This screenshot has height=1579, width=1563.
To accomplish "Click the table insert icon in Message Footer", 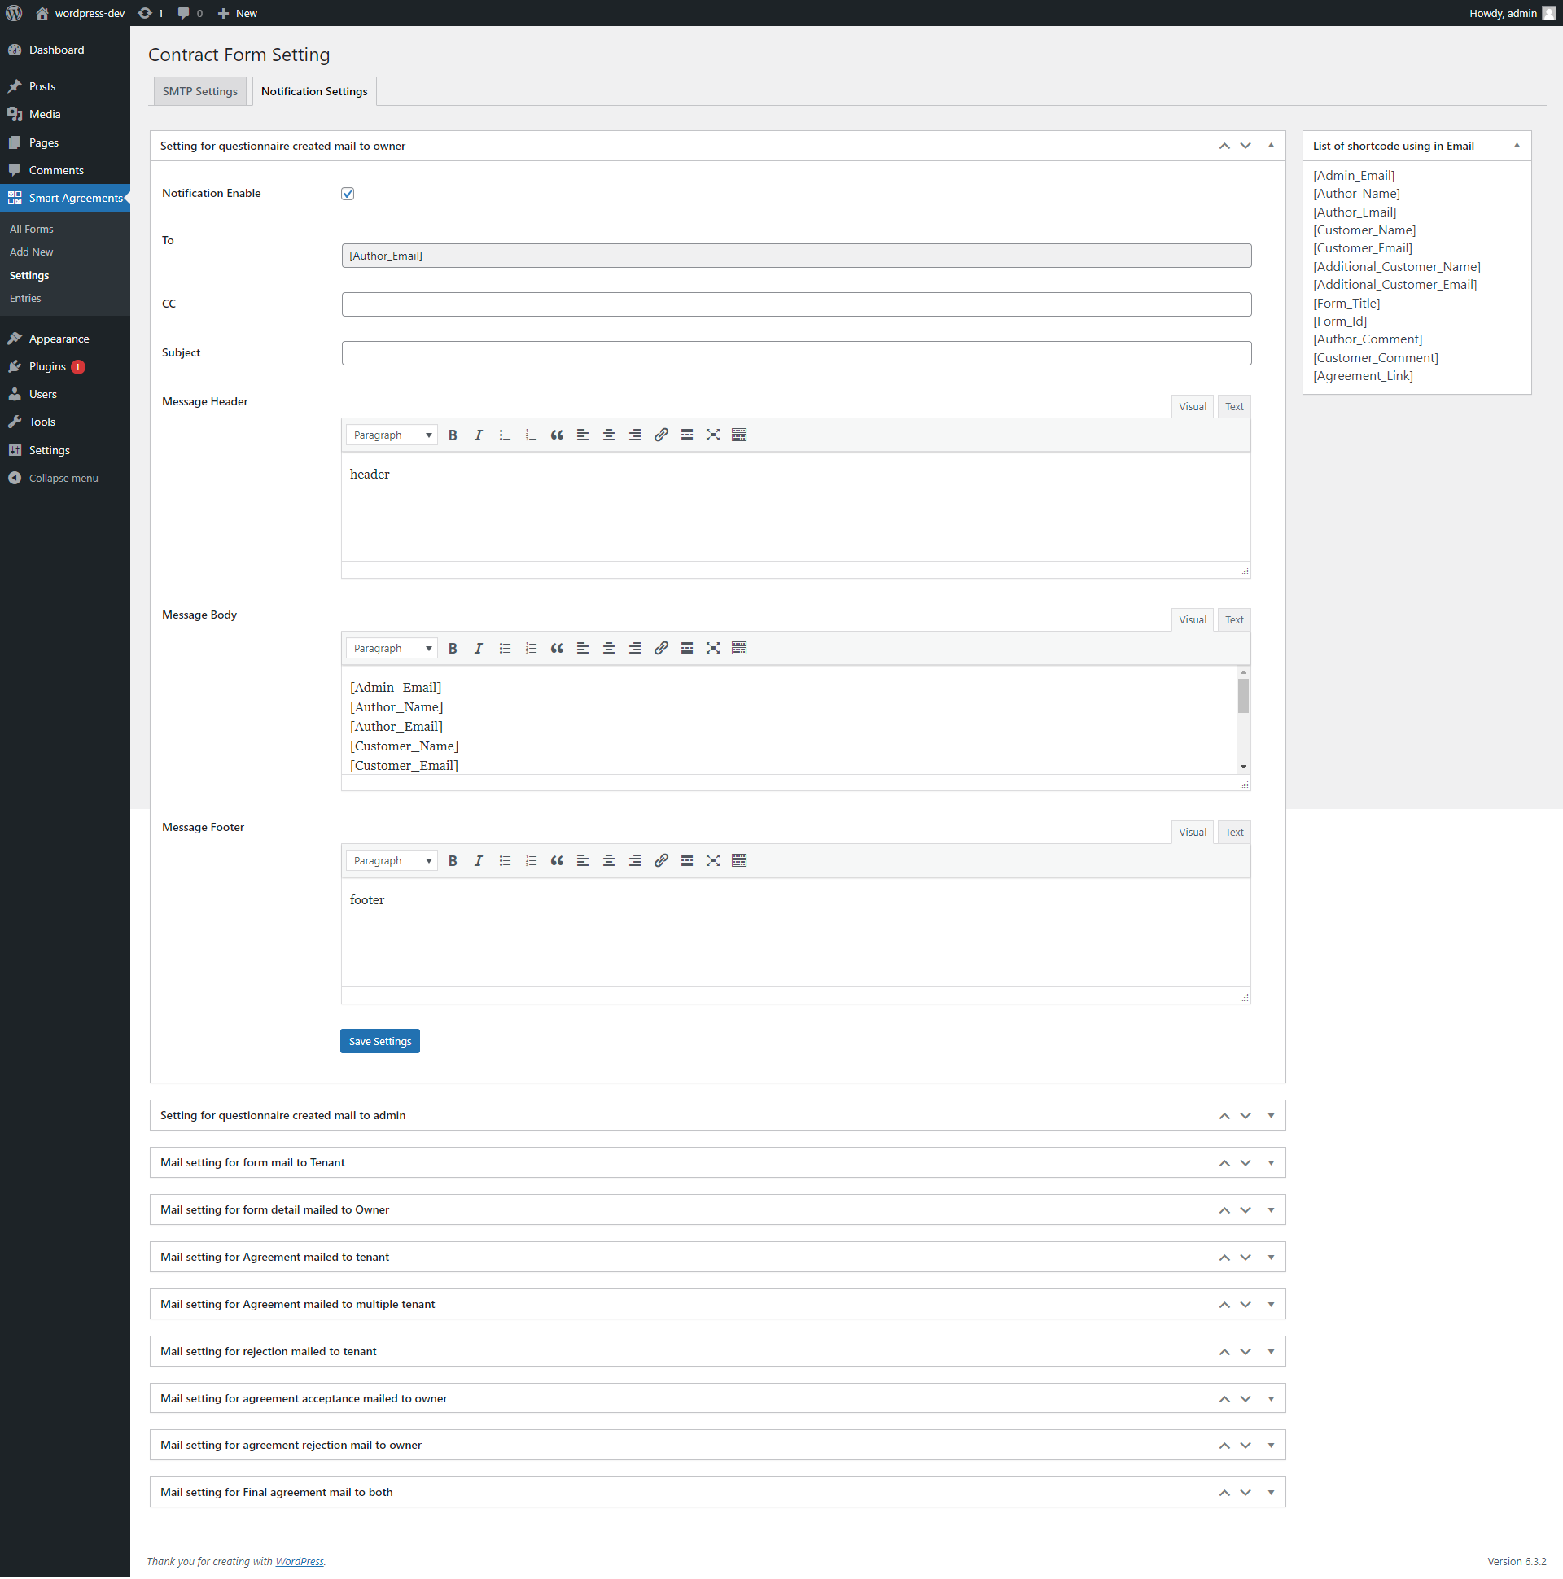I will pos(740,860).
